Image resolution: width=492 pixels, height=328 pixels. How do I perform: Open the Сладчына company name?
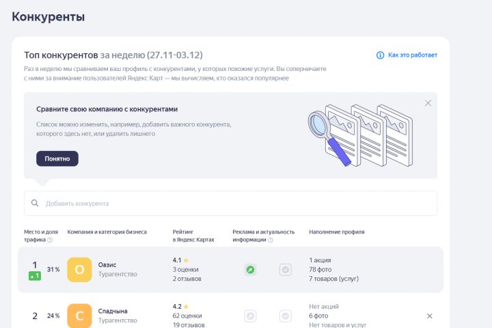pos(113,311)
